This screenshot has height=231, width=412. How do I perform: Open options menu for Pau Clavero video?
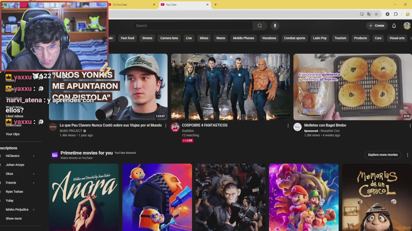[166, 125]
